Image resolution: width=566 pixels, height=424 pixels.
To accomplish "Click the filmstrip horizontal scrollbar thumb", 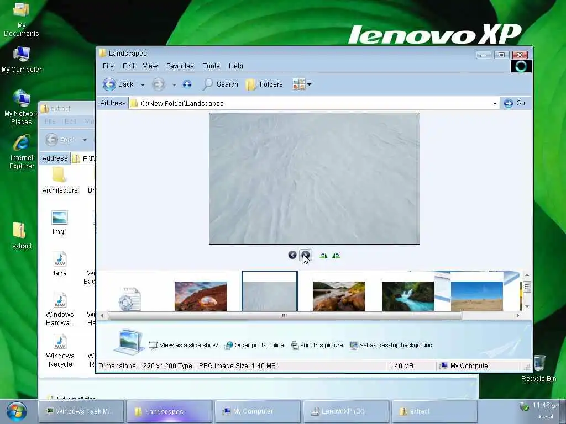I will (285, 315).
